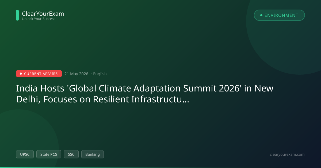Select the 'Unlock Your Success' tagline
Viewport: 321px width, 168px height.
[39, 19]
